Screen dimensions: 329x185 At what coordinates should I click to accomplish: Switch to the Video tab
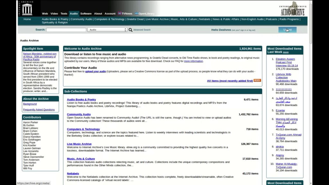pos(54,14)
